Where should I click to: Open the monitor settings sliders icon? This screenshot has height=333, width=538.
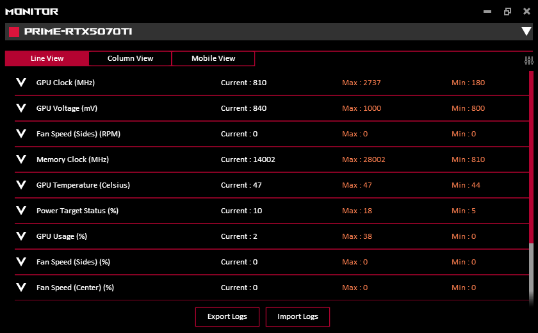tap(529, 60)
